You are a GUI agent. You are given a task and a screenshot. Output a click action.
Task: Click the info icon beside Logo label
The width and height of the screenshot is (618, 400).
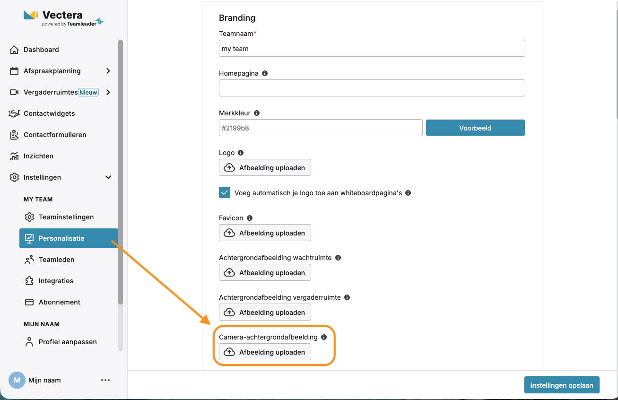[241, 153]
